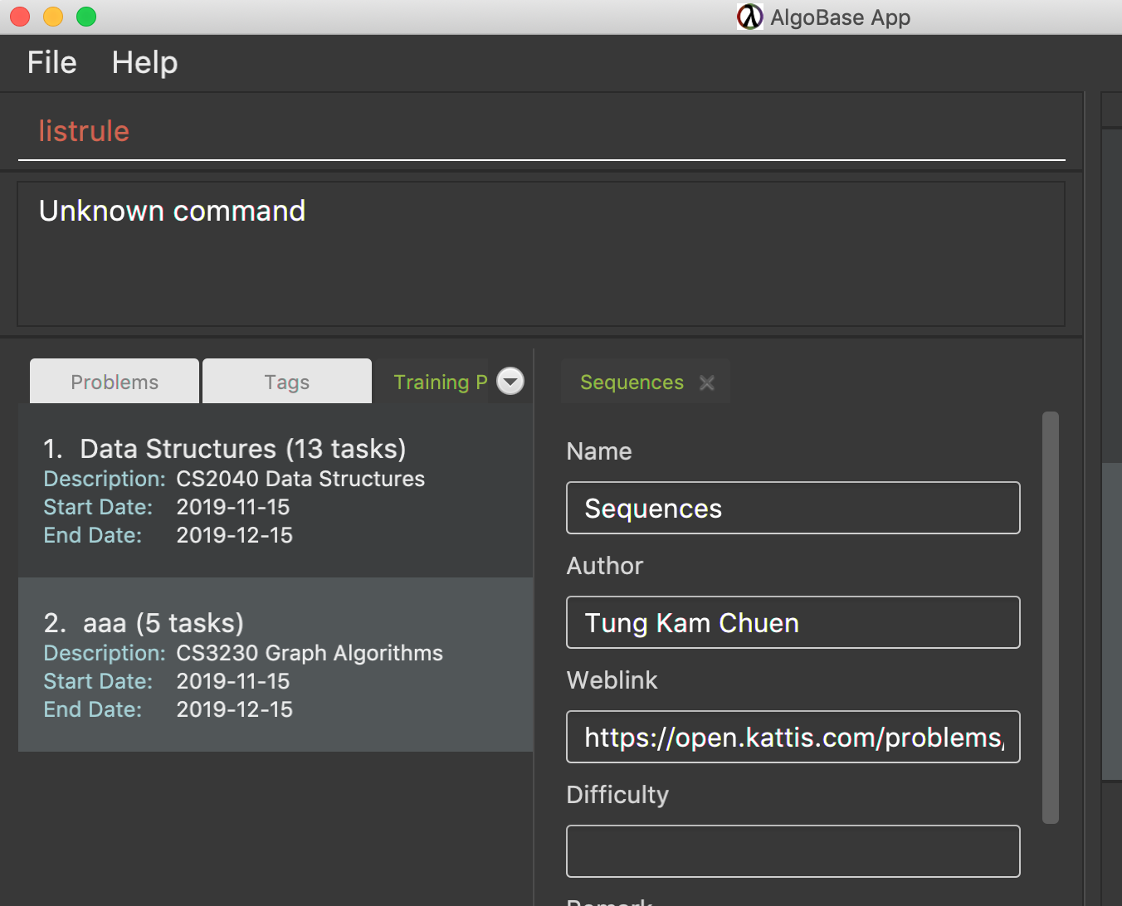This screenshot has height=906, width=1122.
Task: Click the macOS red close window button
Action: point(20,17)
